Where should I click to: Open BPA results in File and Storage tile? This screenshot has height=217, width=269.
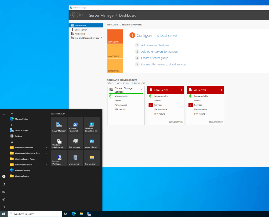[120, 109]
